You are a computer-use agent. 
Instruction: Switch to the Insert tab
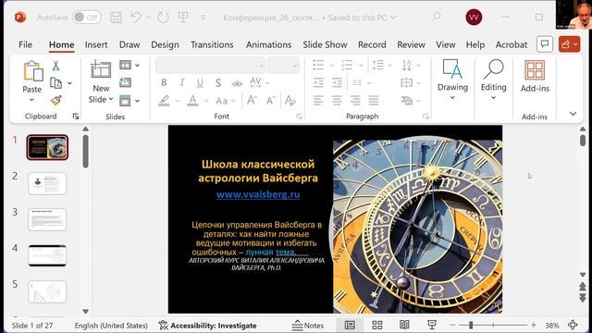click(x=96, y=44)
